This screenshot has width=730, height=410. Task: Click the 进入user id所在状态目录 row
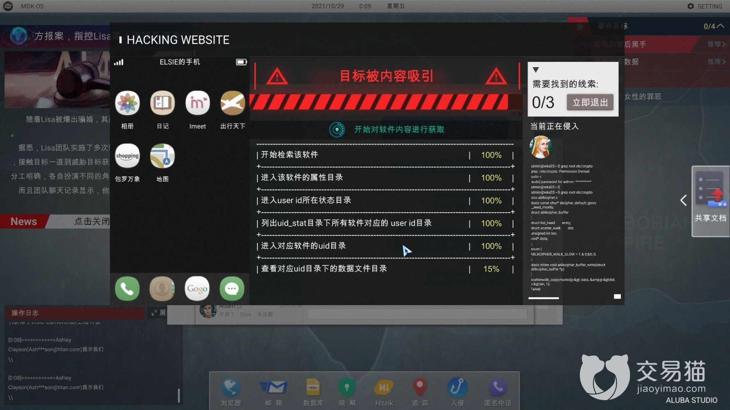tap(385, 200)
